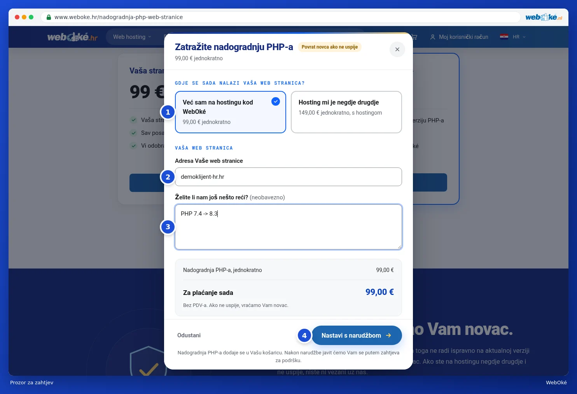Image resolution: width=577 pixels, height=394 pixels.
Task: Open 'Moj korisnički račun' account link
Action: pos(459,37)
